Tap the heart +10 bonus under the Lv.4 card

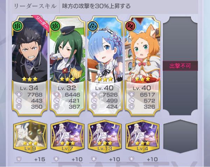pos(143,159)
